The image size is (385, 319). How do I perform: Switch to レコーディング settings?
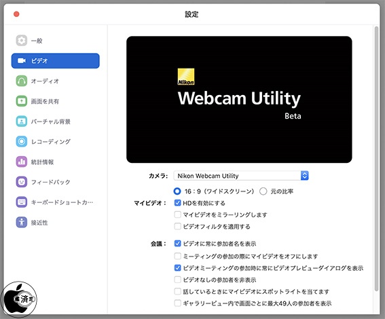(x=56, y=141)
